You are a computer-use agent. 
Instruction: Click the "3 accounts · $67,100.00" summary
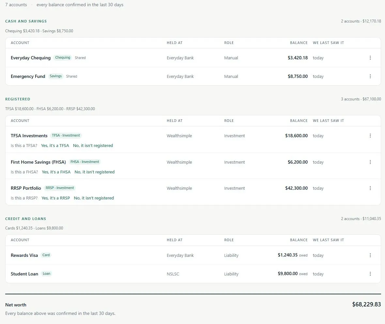[x=361, y=99]
